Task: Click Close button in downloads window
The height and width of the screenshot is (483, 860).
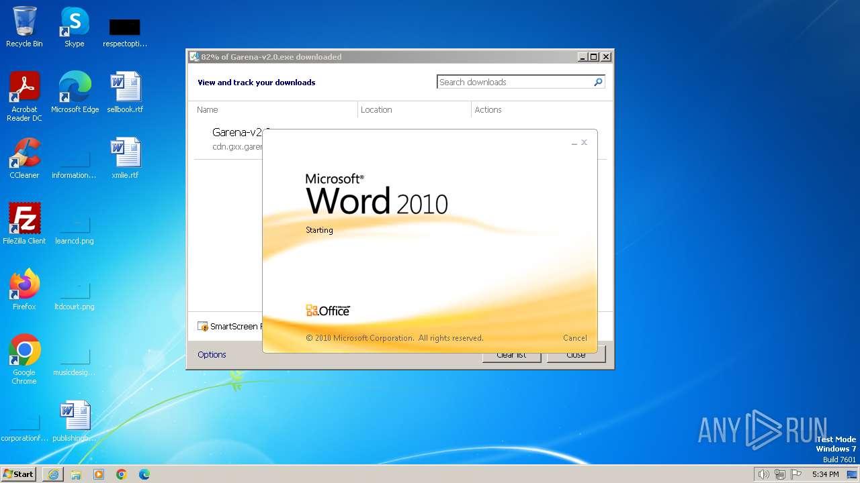Action: point(576,354)
